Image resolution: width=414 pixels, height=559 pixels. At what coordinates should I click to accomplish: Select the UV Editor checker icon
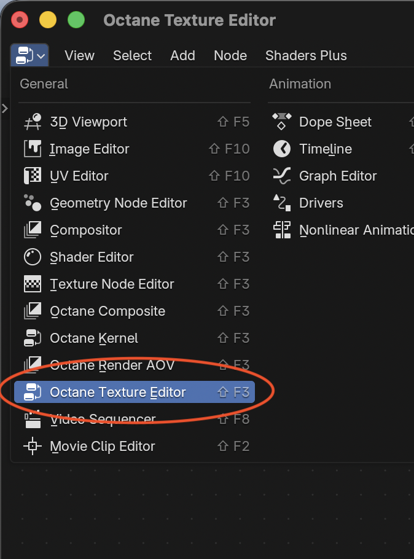point(33,176)
